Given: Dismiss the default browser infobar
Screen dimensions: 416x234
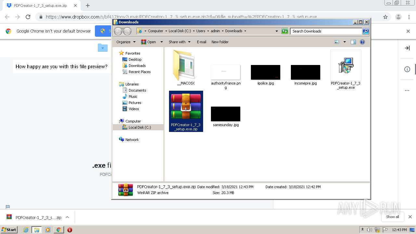Looking at the screenshot, I should coord(408,31).
